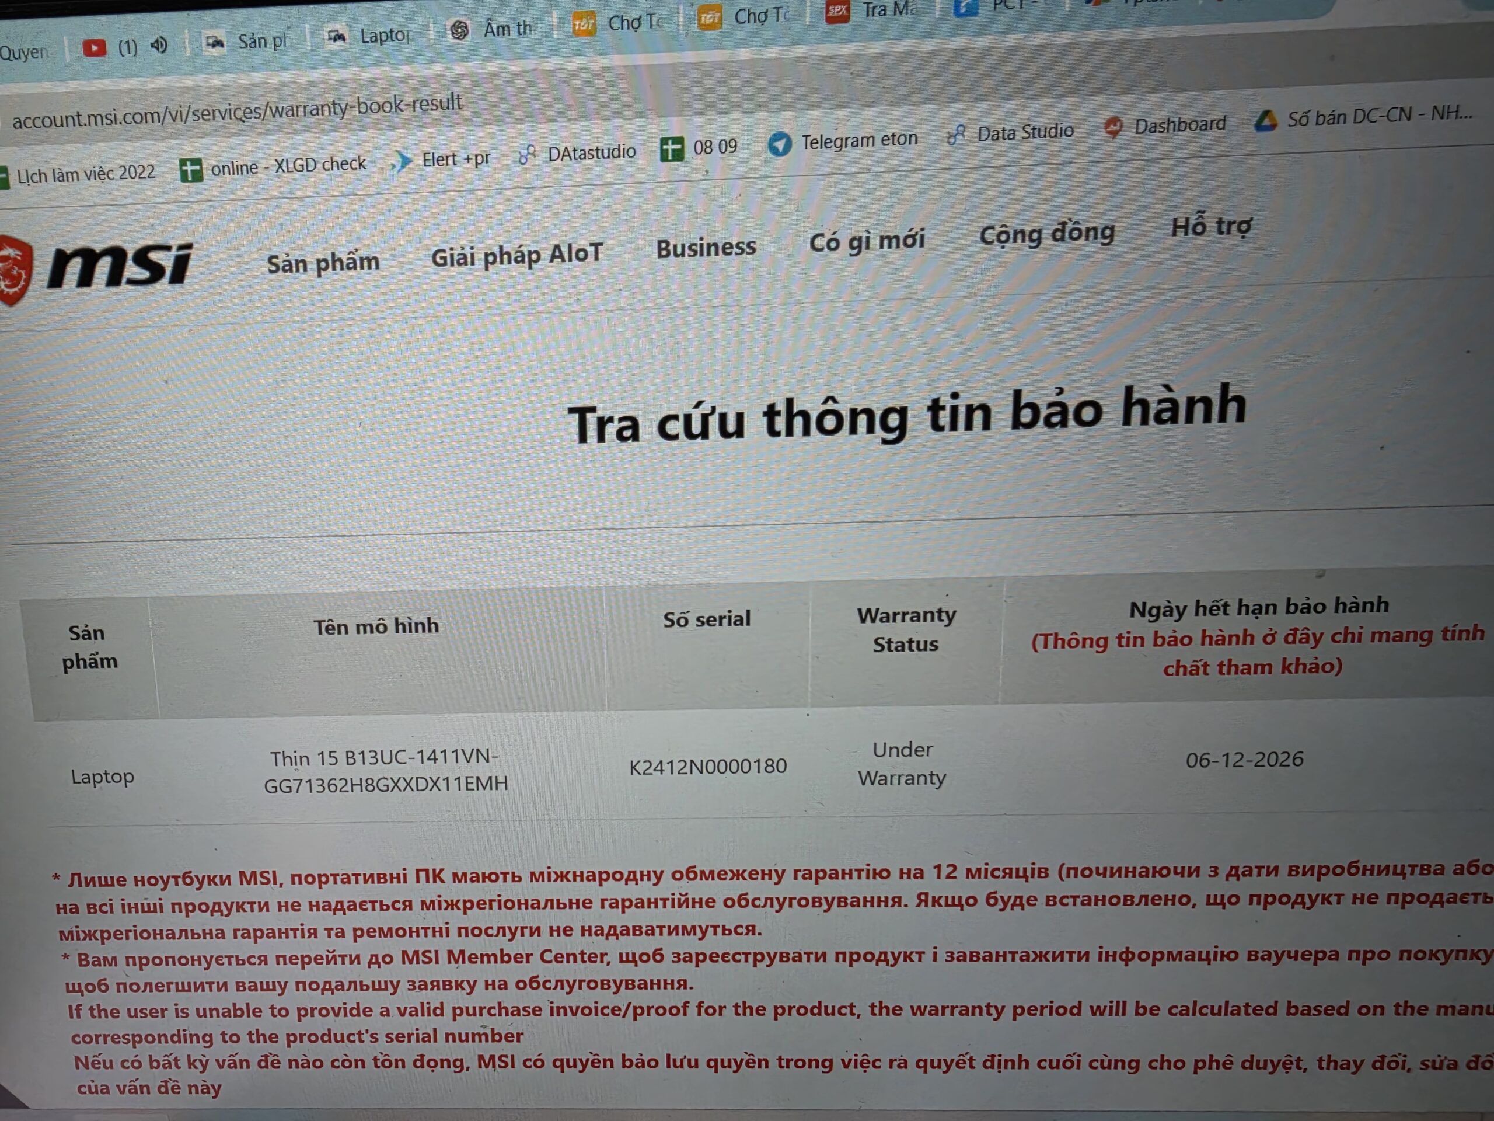Screen dimensions: 1494x1121
Task: Click the English note "If the user is unable"
Action: 781,1023
